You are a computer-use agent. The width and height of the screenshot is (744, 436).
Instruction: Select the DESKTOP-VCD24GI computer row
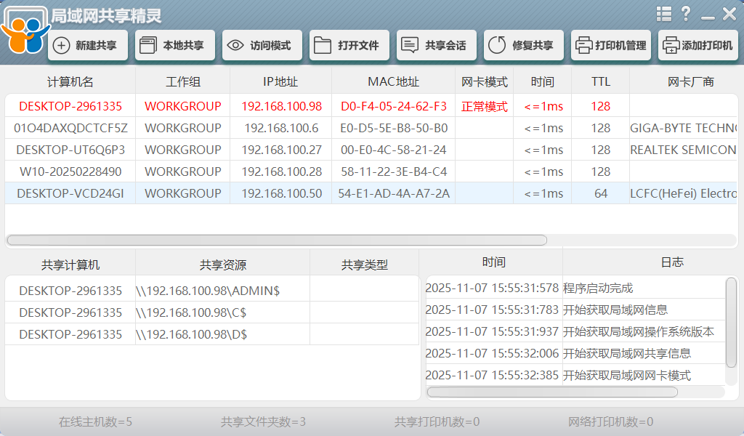pyautogui.click(x=69, y=193)
